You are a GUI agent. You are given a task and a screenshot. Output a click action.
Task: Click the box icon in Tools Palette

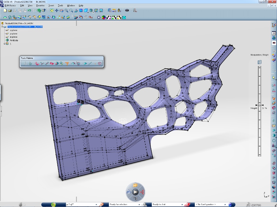click(100, 64)
